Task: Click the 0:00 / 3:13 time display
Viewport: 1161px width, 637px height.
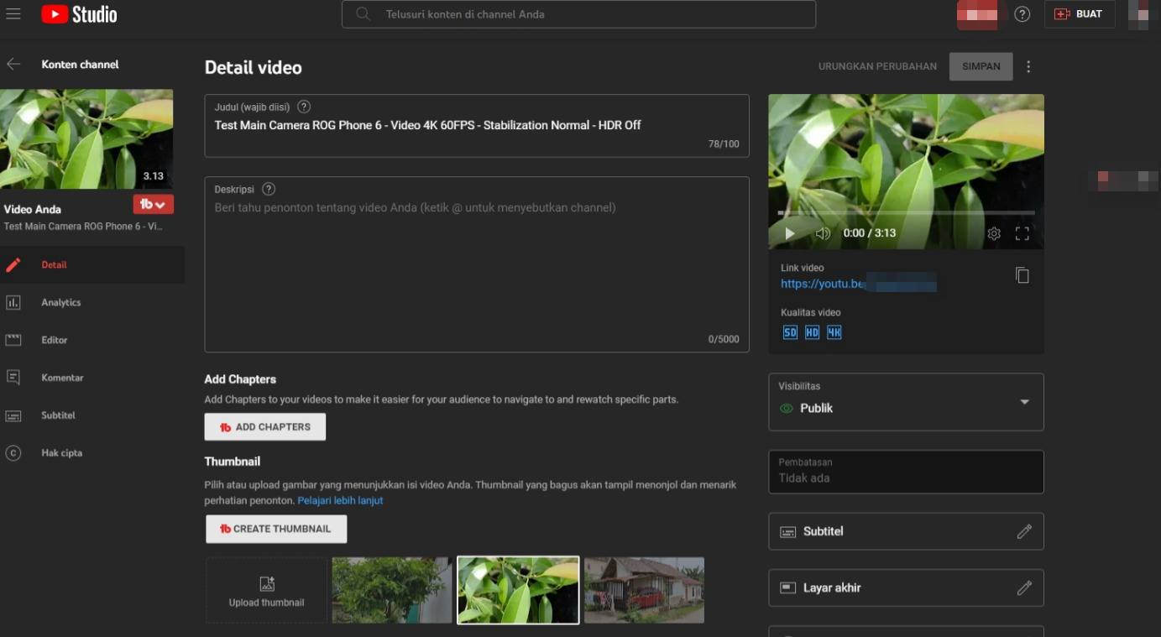Action: [870, 233]
